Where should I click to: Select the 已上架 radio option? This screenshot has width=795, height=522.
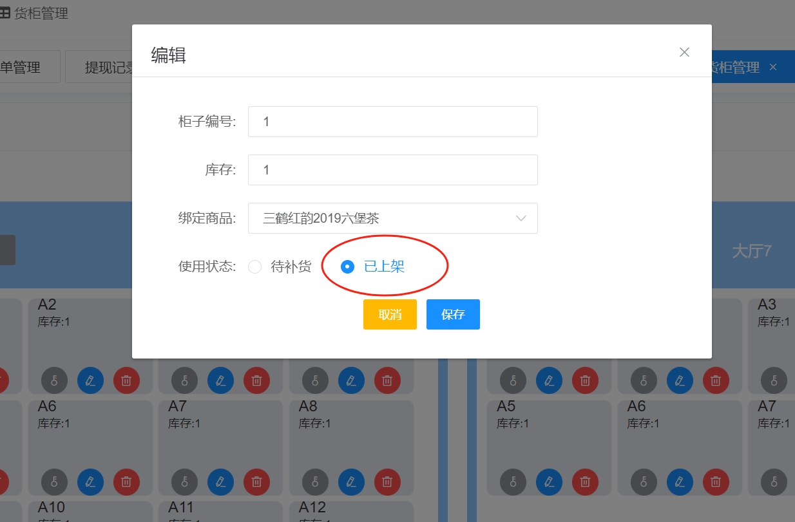click(348, 266)
